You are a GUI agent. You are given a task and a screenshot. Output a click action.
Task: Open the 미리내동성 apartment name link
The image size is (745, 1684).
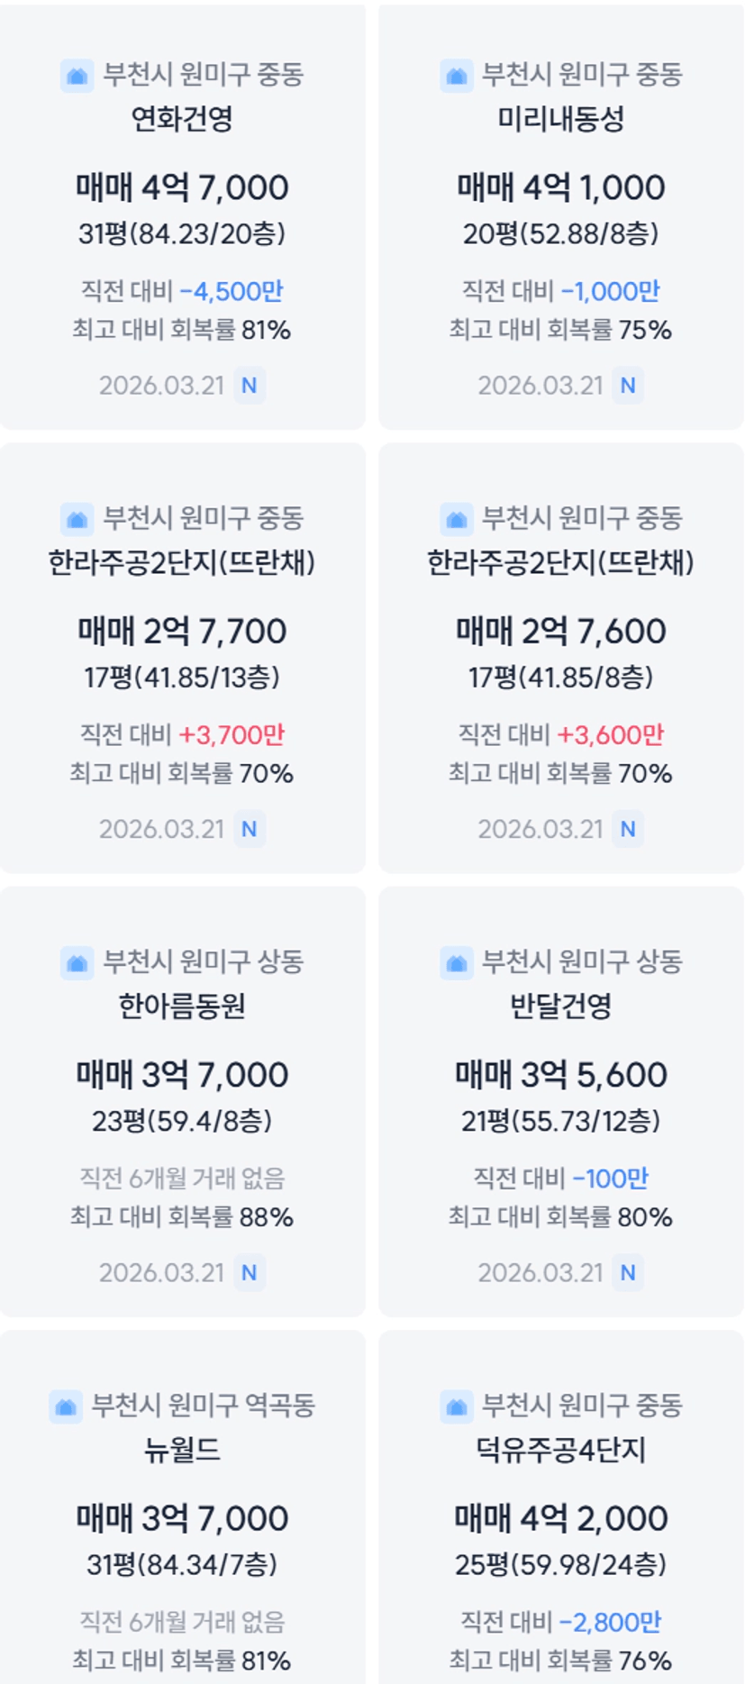coord(560,119)
